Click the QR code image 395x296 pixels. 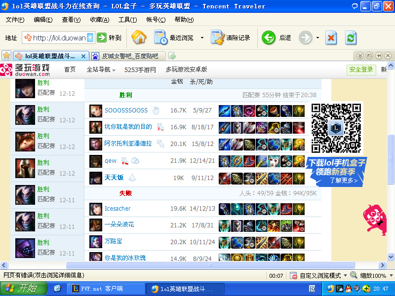coord(336,128)
